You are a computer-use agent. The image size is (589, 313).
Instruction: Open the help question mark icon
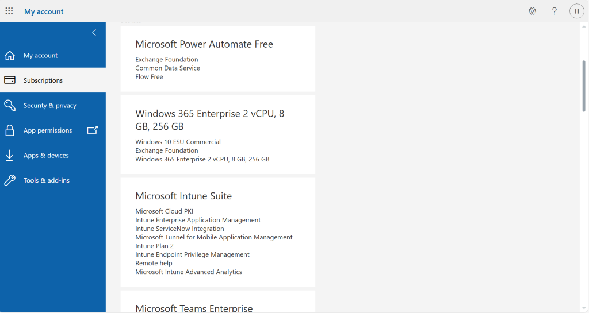pyautogui.click(x=554, y=11)
